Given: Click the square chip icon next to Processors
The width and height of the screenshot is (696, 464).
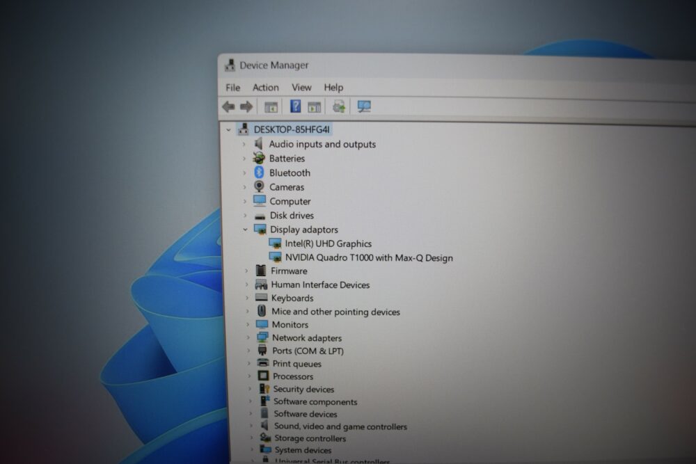Looking at the screenshot, I should coord(263,376).
